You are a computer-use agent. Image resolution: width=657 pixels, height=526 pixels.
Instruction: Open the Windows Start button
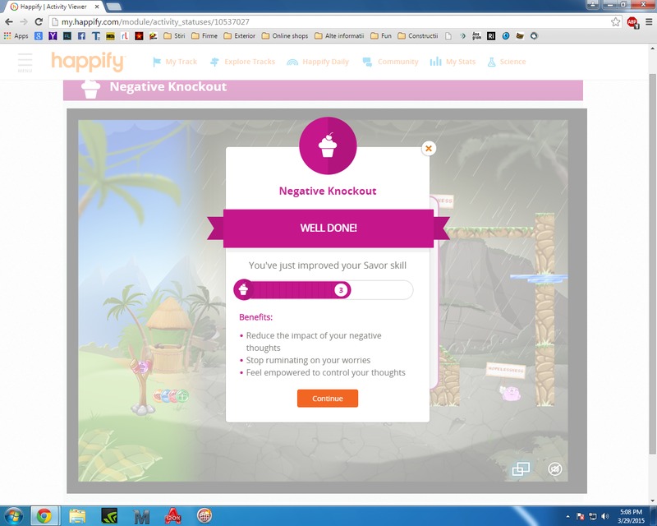point(13,515)
